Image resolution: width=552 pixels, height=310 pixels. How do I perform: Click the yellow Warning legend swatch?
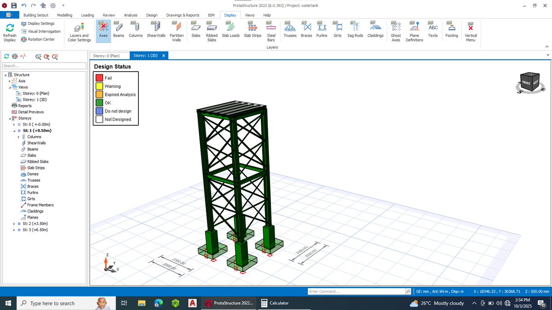pos(99,86)
